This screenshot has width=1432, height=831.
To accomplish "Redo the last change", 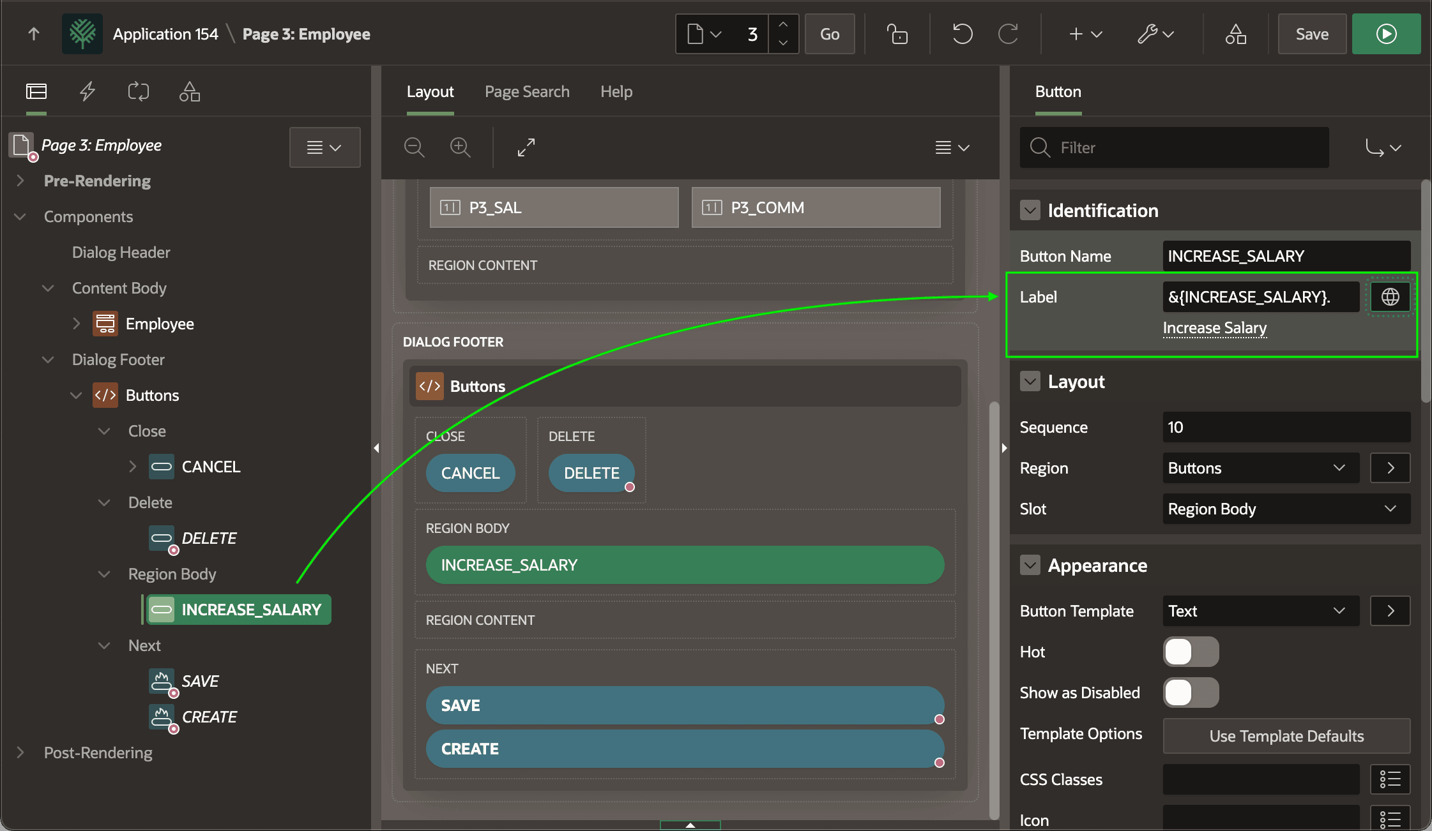I will [1008, 34].
